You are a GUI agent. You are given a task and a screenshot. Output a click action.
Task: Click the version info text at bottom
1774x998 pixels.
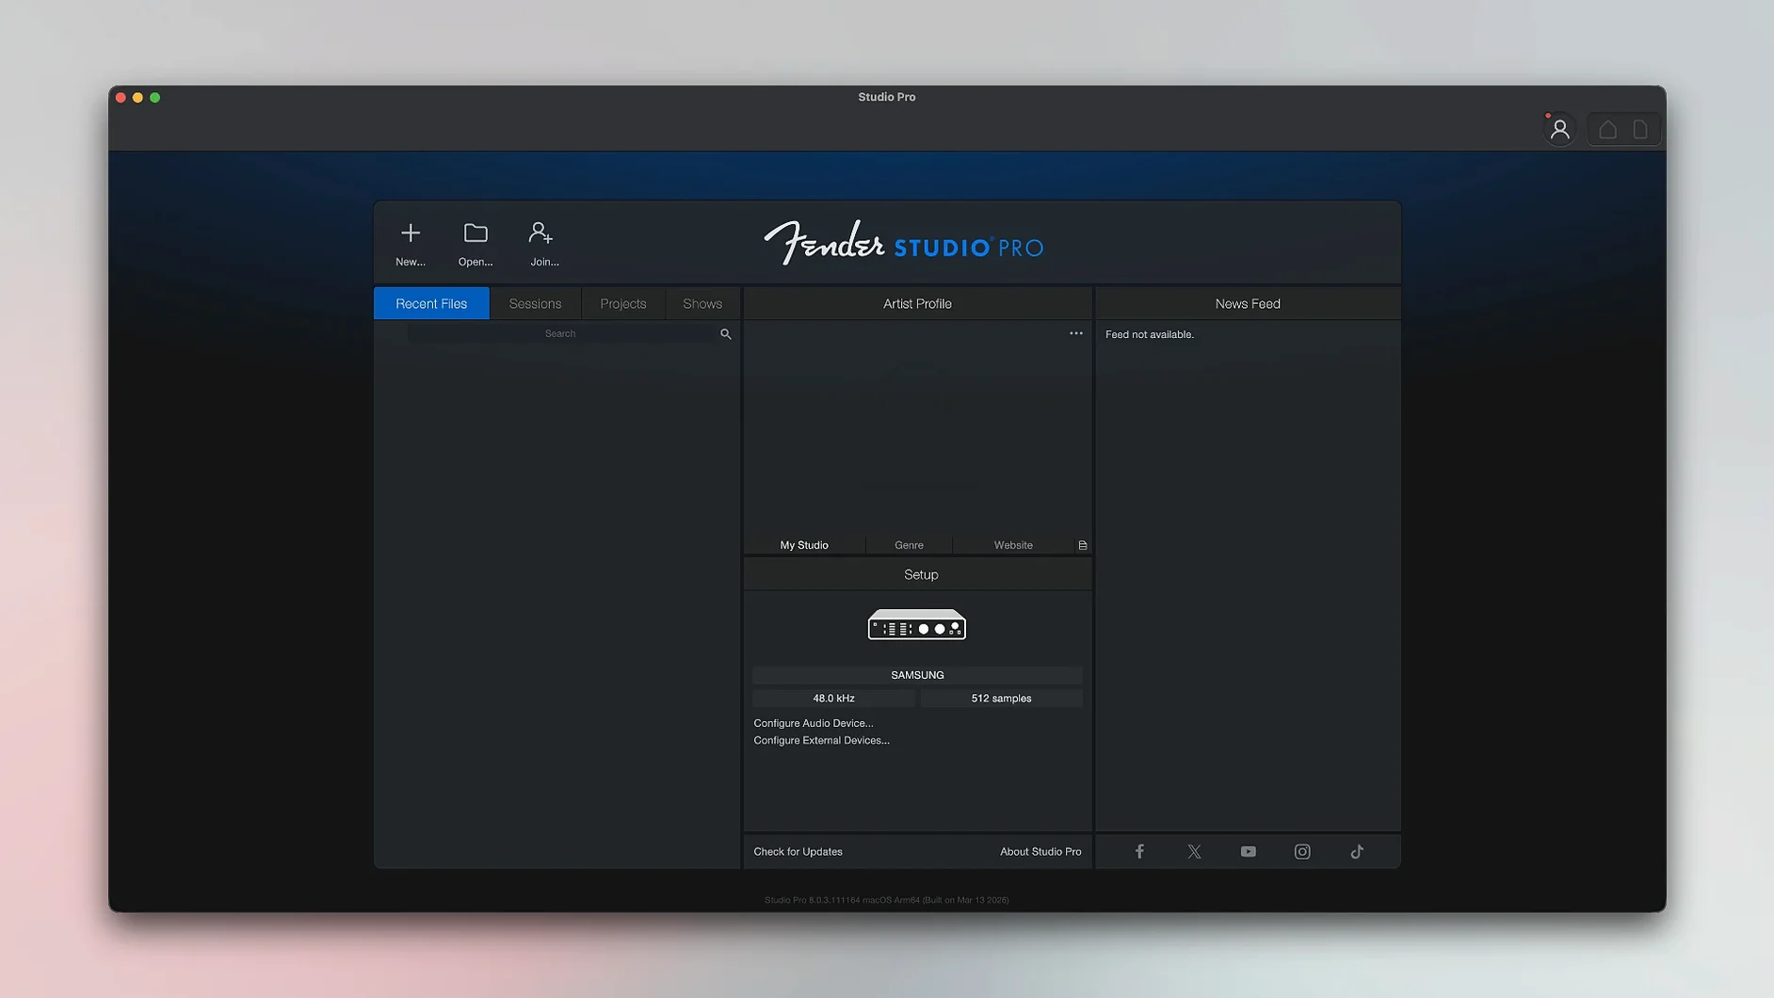click(x=886, y=900)
